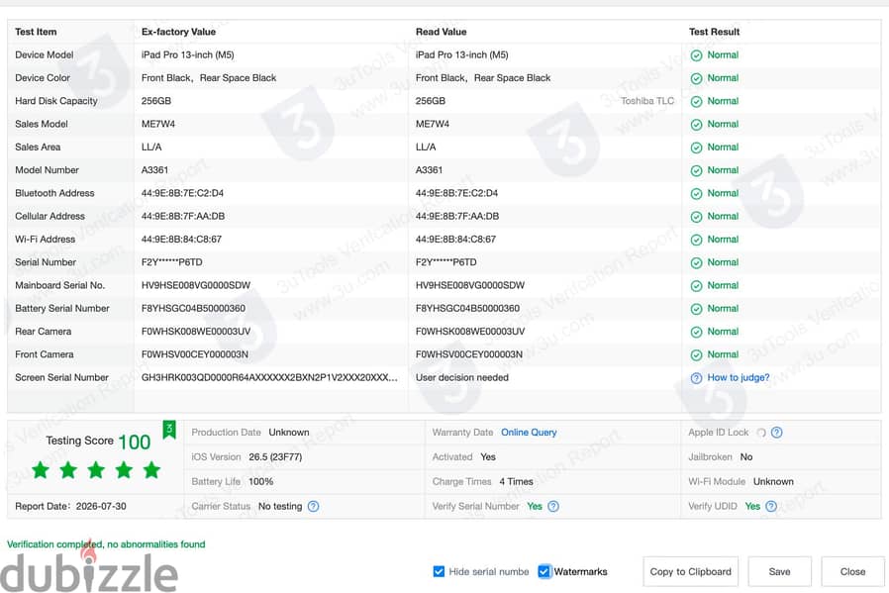The width and height of the screenshot is (889, 593).
Task: Select the Device Color ex-factory value
Action: pyautogui.click(x=209, y=77)
